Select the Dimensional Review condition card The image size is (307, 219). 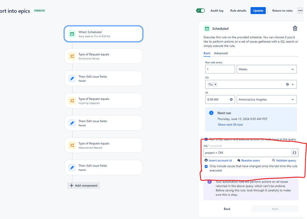point(103,56)
